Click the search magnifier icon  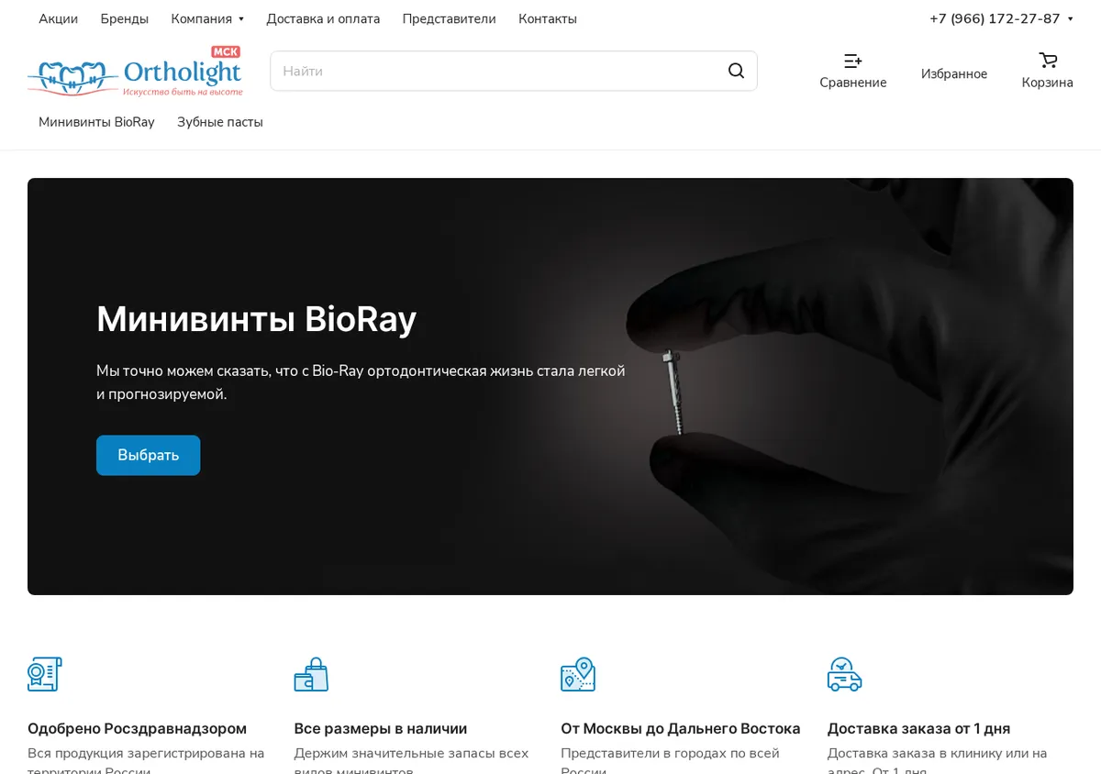[x=736, y=71]
